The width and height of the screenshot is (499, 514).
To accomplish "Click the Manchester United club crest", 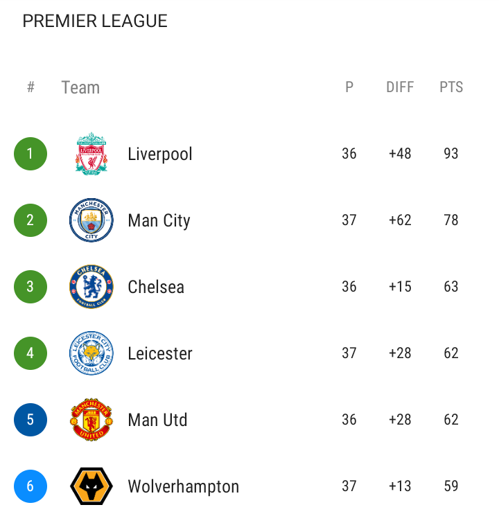I will coord(91,420).
